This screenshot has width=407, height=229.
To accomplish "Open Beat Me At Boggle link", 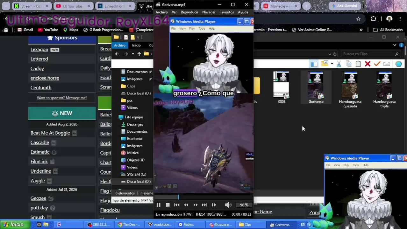I will coord(50,133).
